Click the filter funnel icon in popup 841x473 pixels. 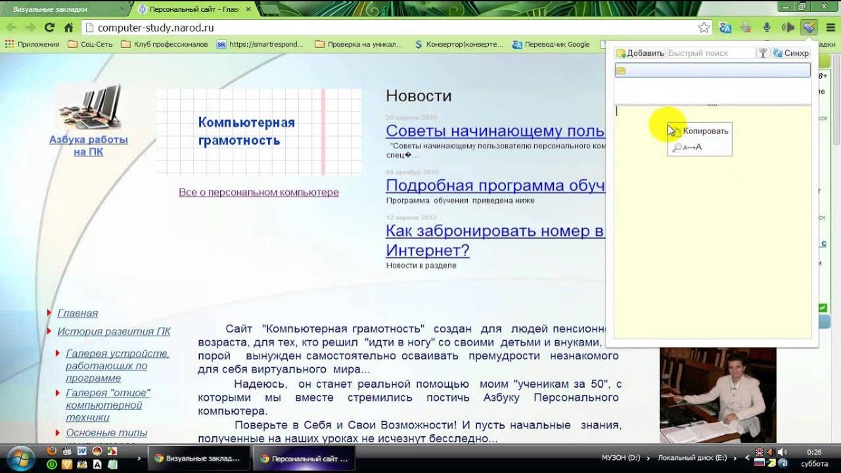point(763,53)
